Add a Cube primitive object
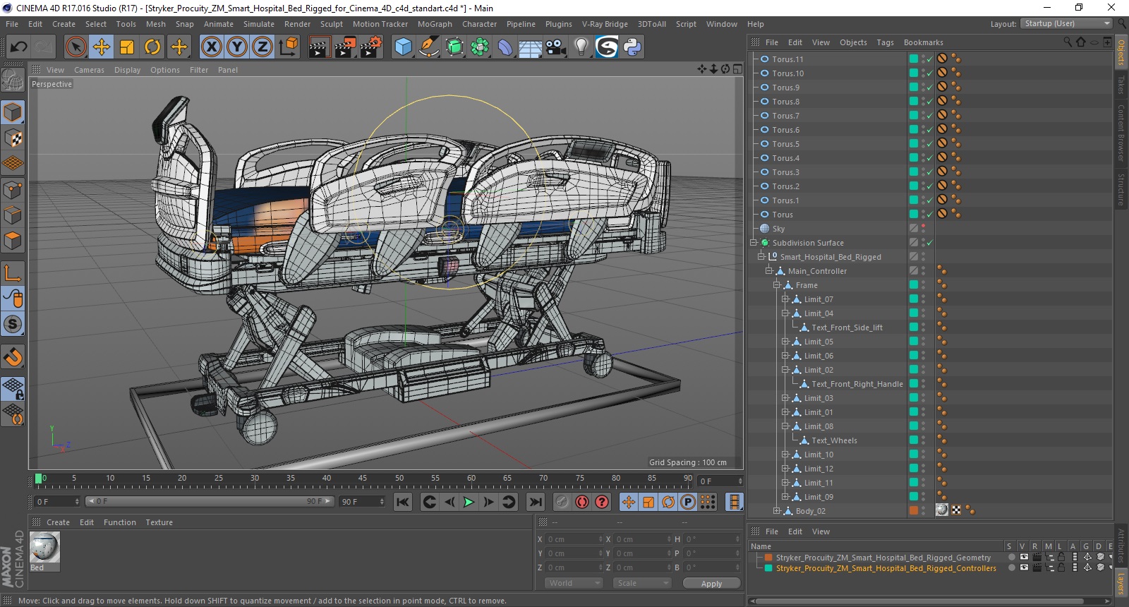The image size is (1129, 607). (x=403, y=47)
